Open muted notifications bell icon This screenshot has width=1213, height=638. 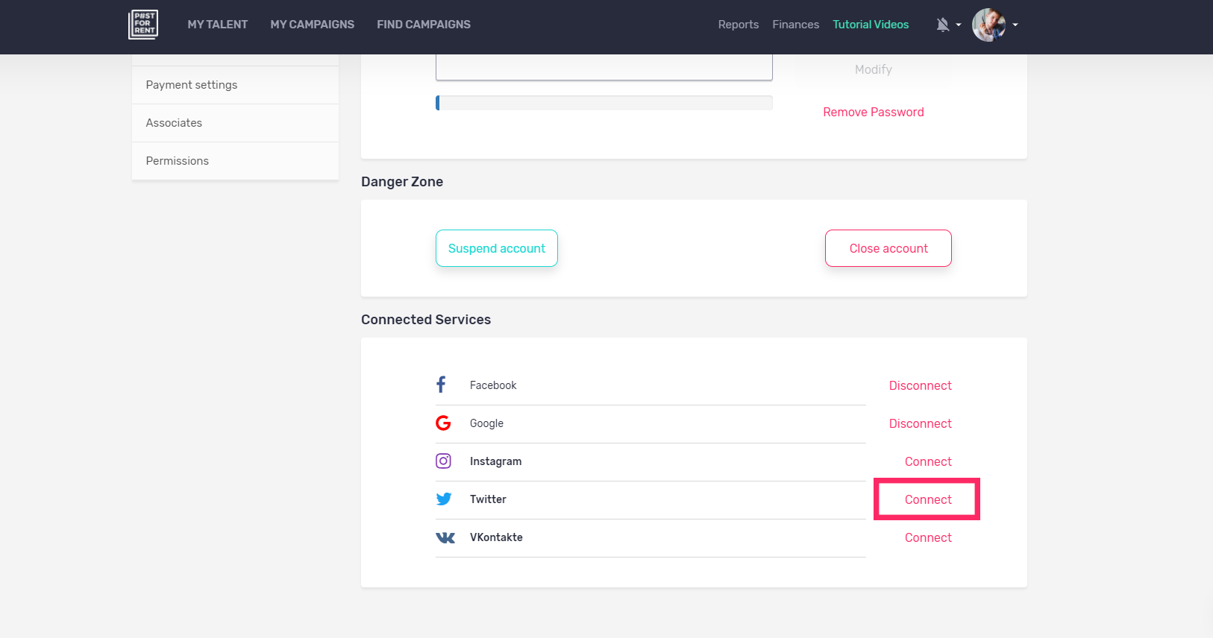click(x=943, y=25)
